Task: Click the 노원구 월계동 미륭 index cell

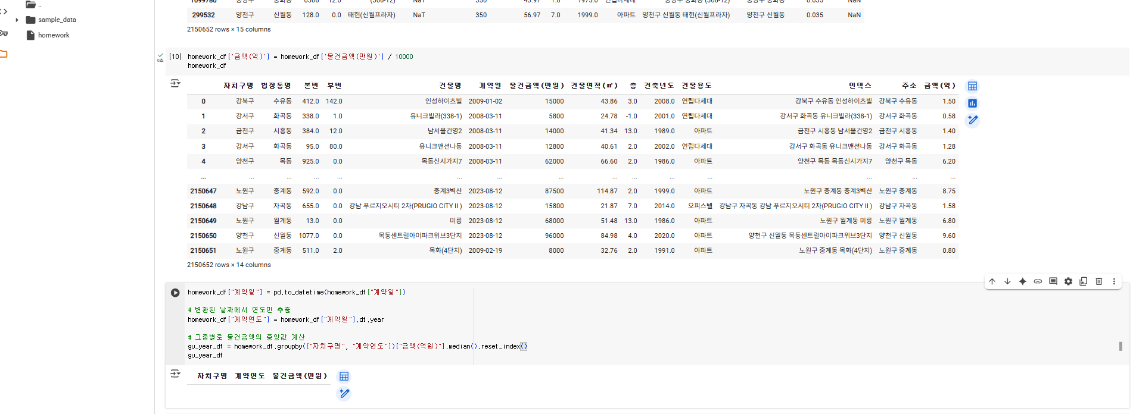Action: coord(845,221)
